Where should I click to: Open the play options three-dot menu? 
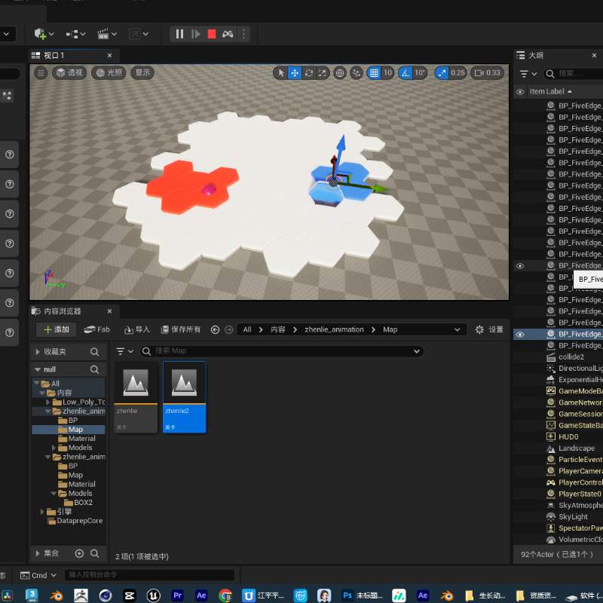point(243,34)
